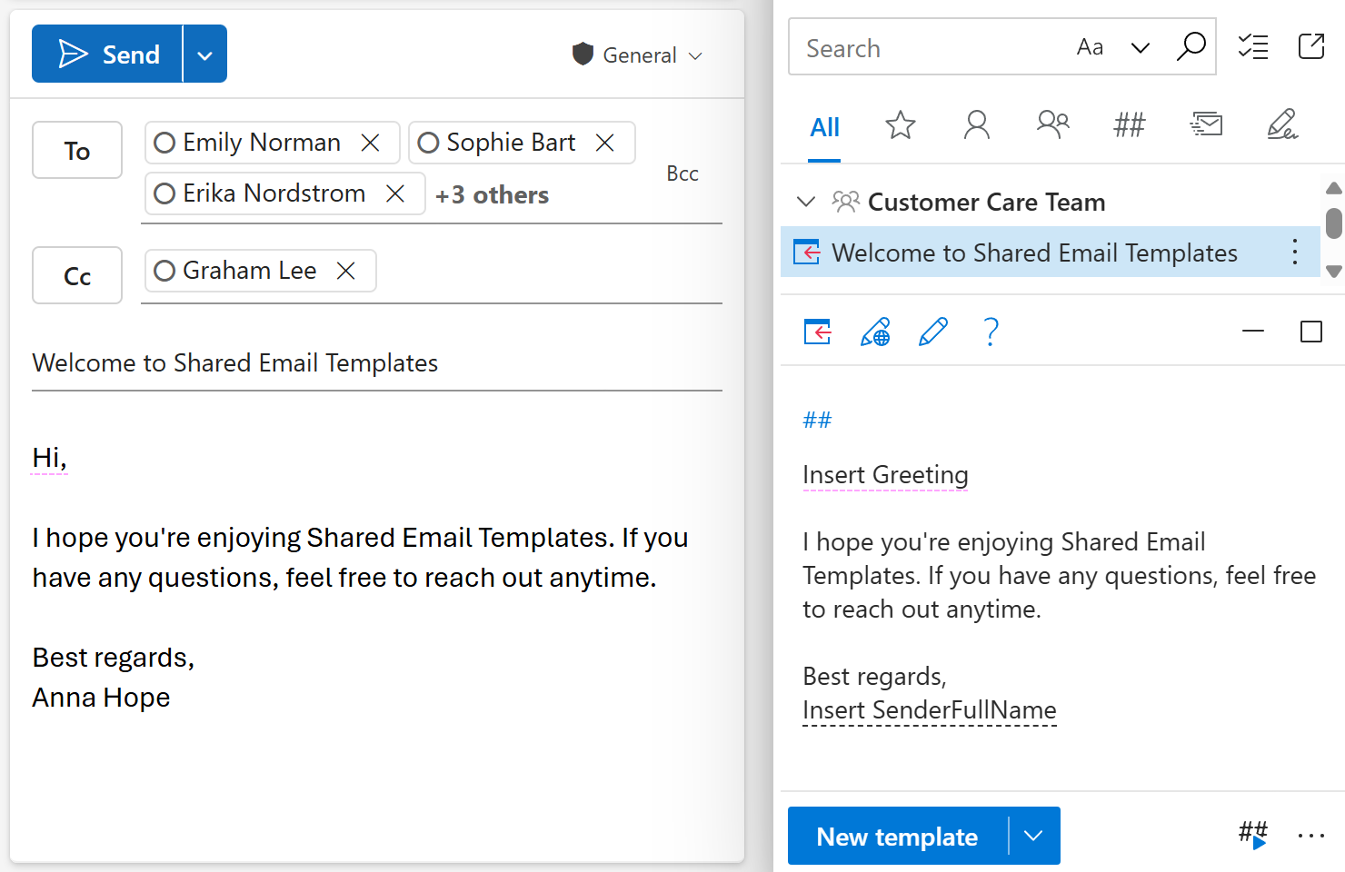Screen dimensions: 1345x872
Task: Click the help question mark icon
Action: tap(991, 332)
